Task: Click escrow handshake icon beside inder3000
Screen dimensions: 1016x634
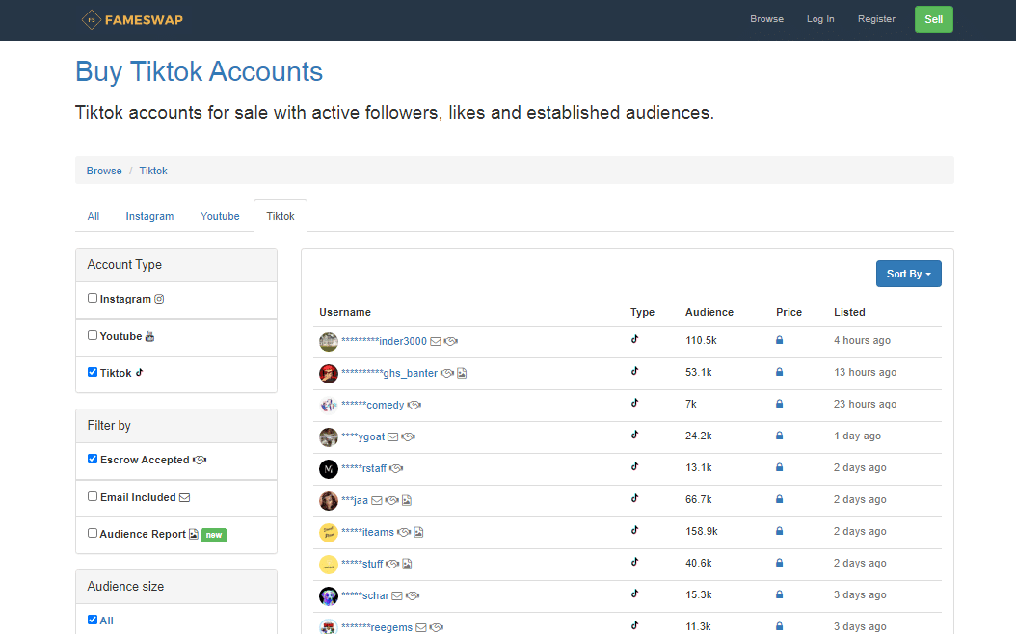Action: click(451, 341)
